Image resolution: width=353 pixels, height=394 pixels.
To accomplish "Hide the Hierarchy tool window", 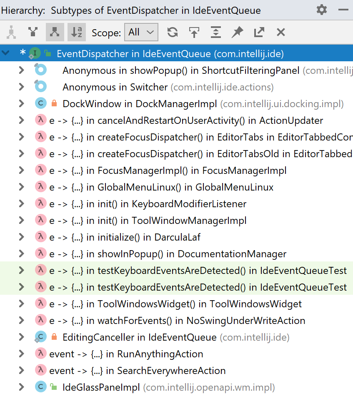I will (343, 10).
